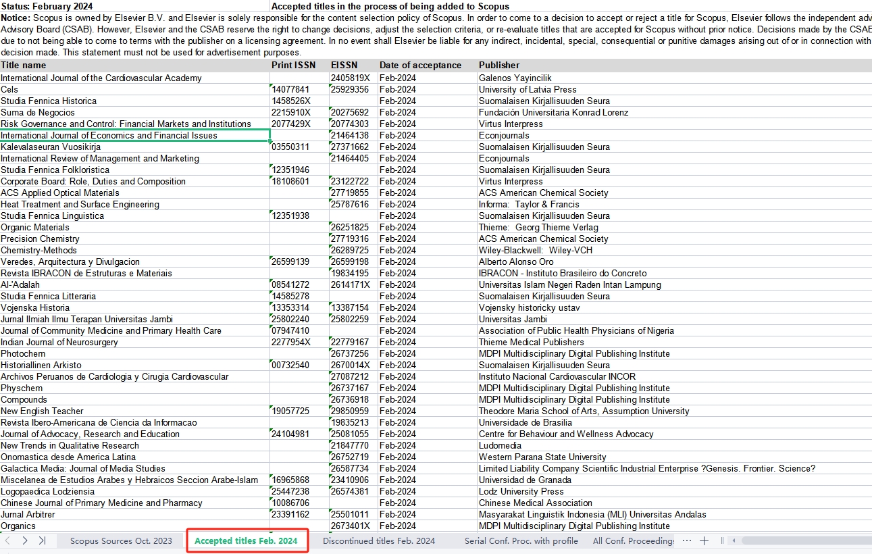Image resolution: width=872 pixels, height=554 pixels.
Task: Open the Discontinued titles Feb. 2024 tab
Action: [379, 540]
